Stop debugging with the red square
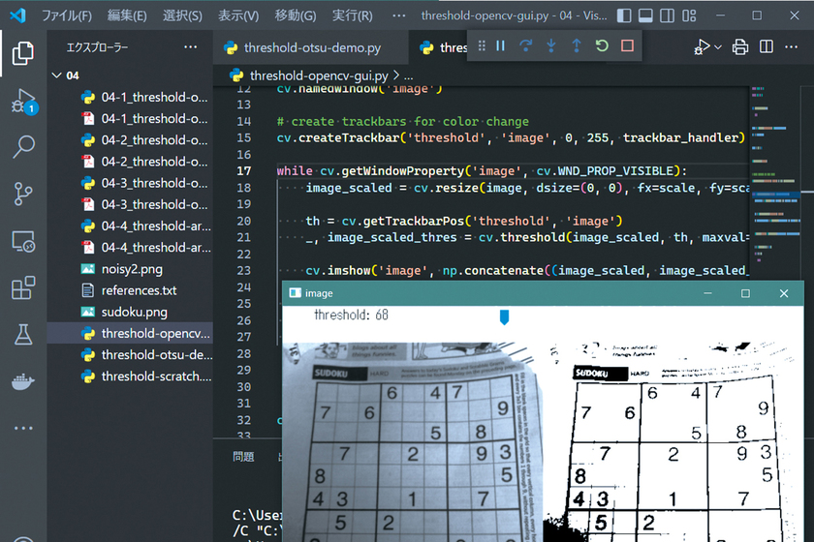The width and height of the screenshot is (814, 542). click(x=627, y=45)
